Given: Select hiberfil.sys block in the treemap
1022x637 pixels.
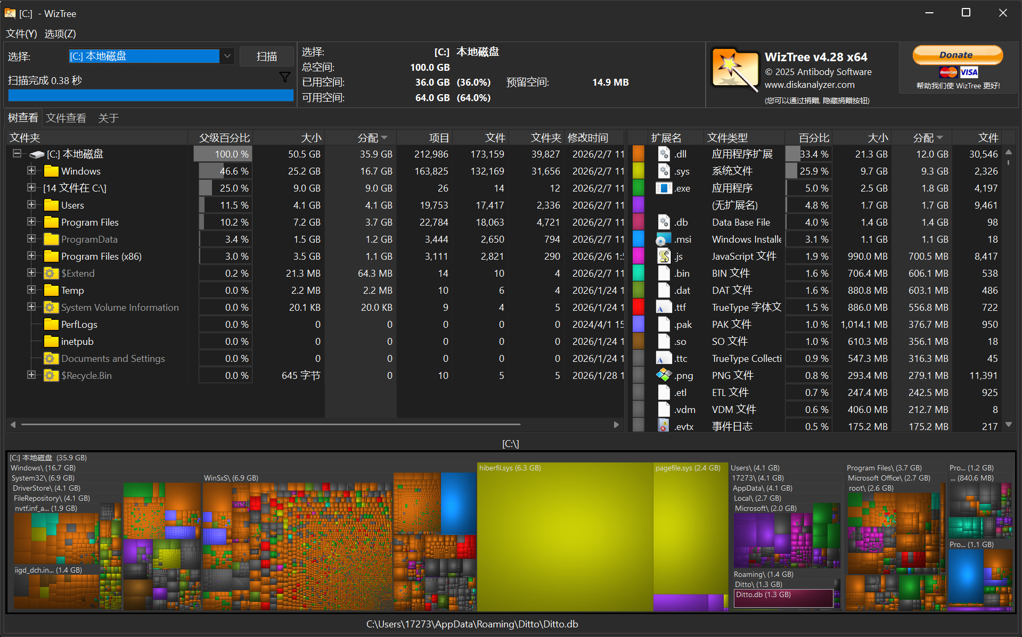Looking at the screenshot, I should (x=565, y=537).
